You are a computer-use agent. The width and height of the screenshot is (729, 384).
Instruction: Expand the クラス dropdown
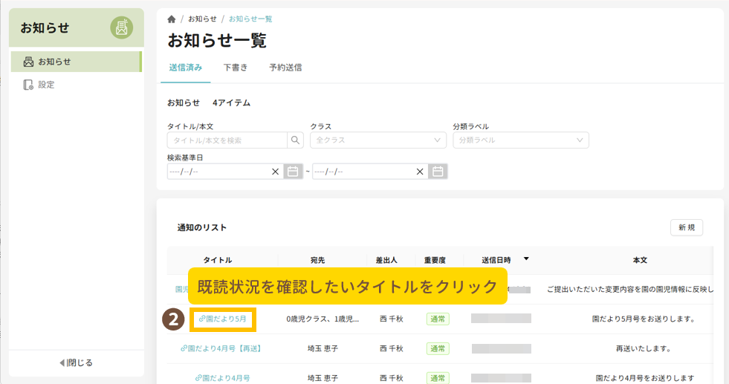pos(378,140)
